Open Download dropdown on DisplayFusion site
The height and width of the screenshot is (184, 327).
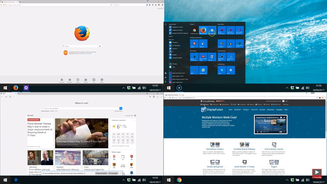tap(238, 110)
